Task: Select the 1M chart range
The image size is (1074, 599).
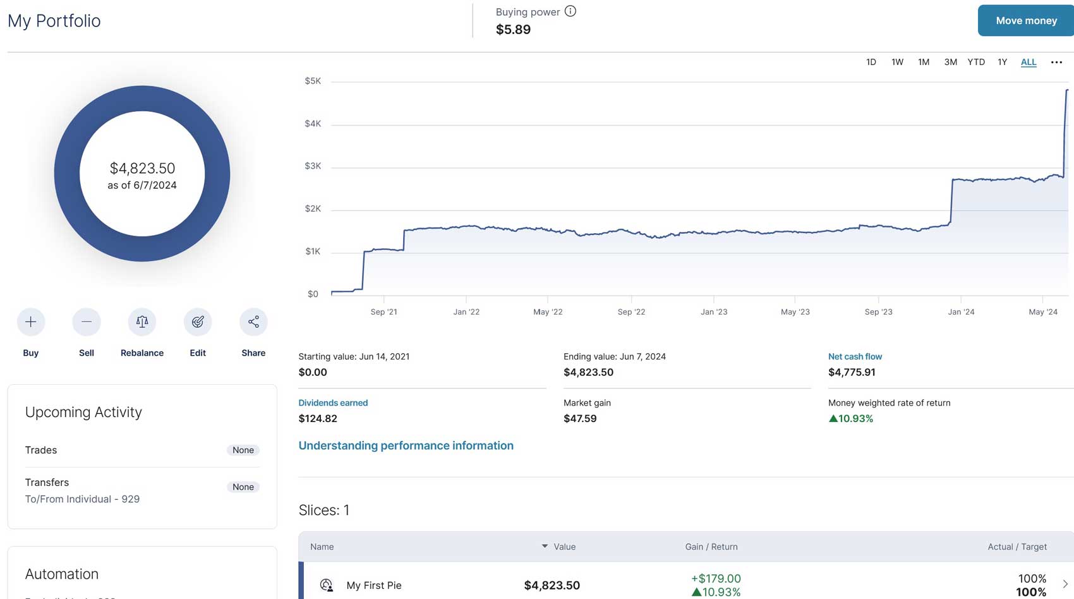Action: (x=924, y=62)
